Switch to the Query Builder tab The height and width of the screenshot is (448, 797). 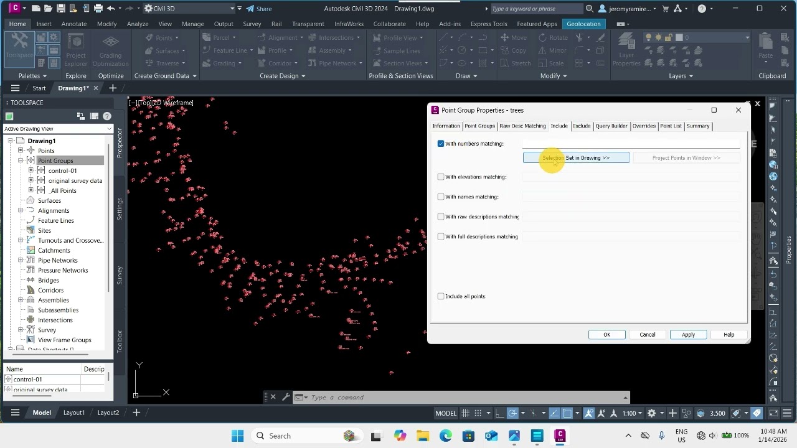611,126
